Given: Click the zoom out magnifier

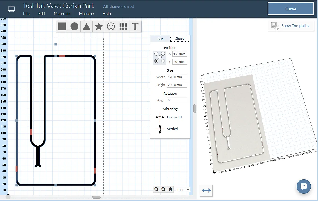Looking at the screenshot, I should coord(156,189).
